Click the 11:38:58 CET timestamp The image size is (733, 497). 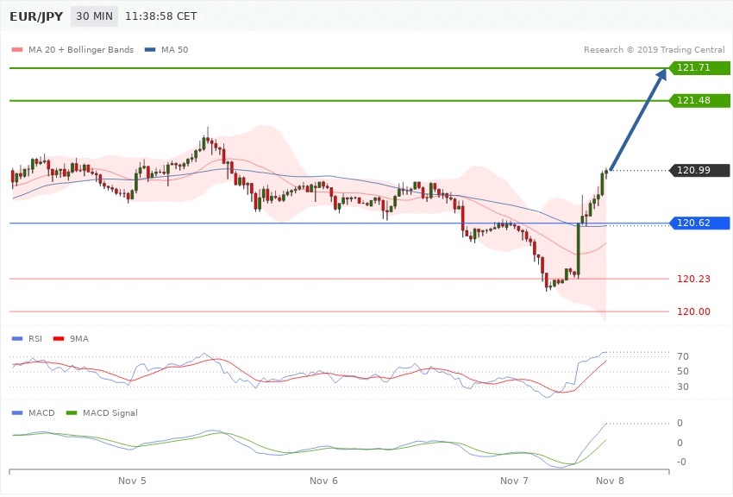coord(160,16)
